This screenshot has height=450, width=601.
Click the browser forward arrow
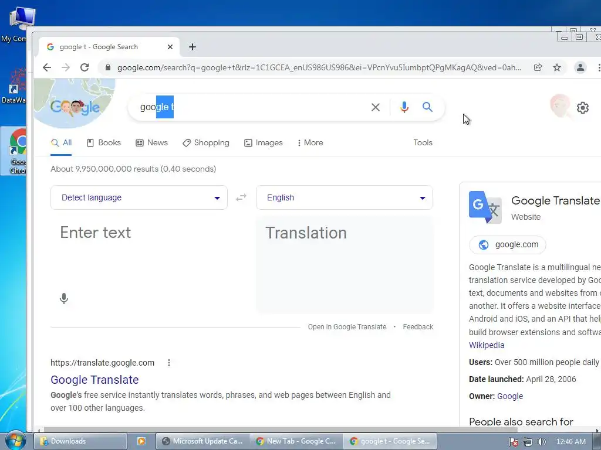tap(66, 68)
